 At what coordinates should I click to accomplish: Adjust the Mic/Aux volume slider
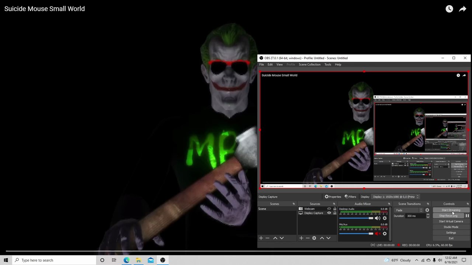tap(356, 234)
